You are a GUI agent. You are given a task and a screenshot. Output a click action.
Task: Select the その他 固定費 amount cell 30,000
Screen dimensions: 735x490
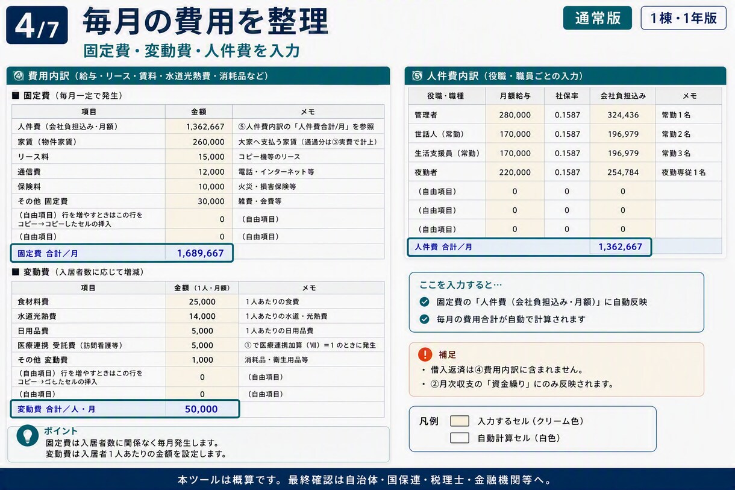tap(199, 201)
